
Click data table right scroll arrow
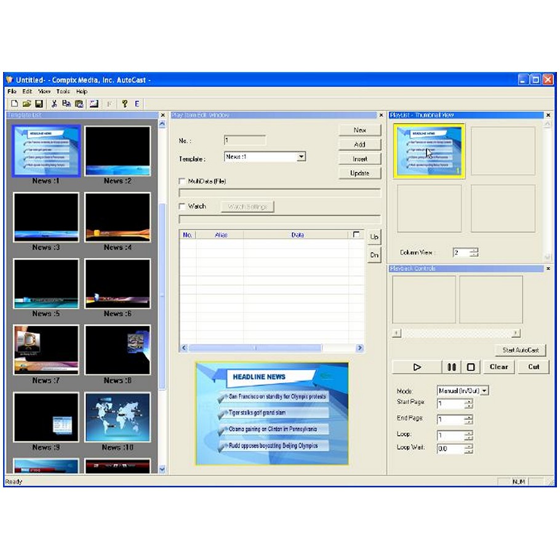pos(359,348)
